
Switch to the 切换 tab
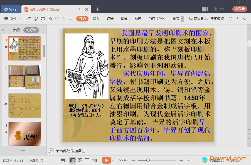click(124, 19)
